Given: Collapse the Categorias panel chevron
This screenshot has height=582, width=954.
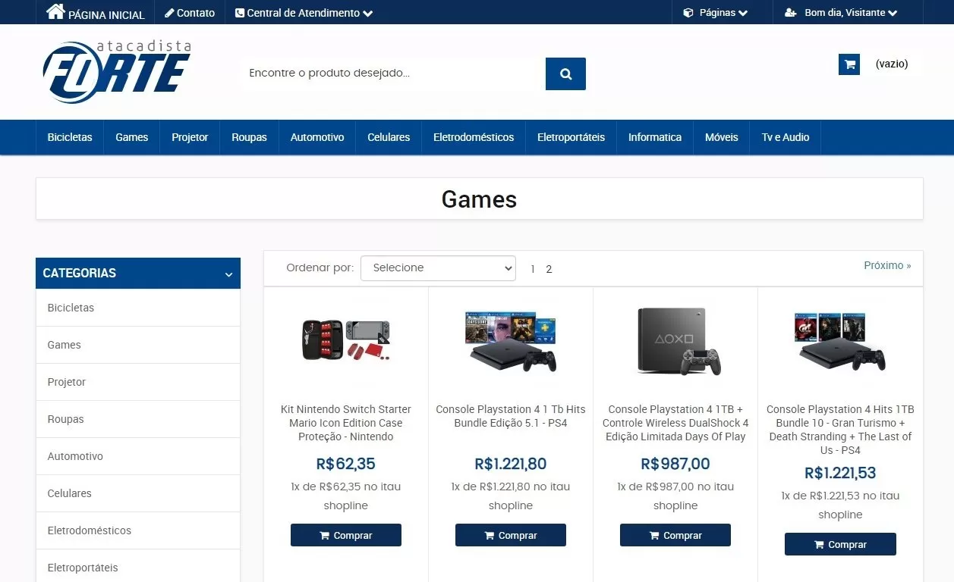Looking at the screenshot, I should pos(228,274).
